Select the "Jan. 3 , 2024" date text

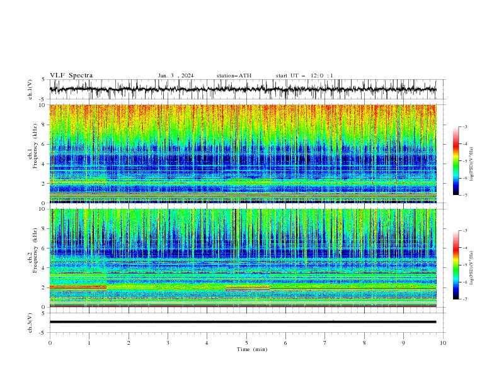coord(176,75)
